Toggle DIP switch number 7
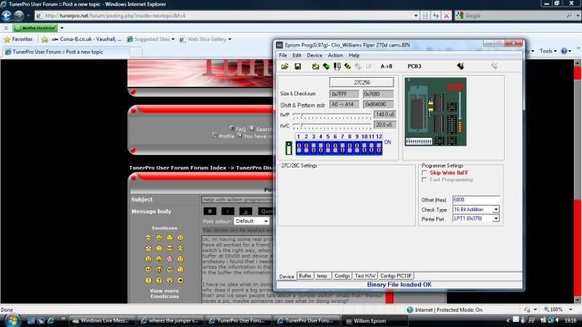 coord(342,149)
